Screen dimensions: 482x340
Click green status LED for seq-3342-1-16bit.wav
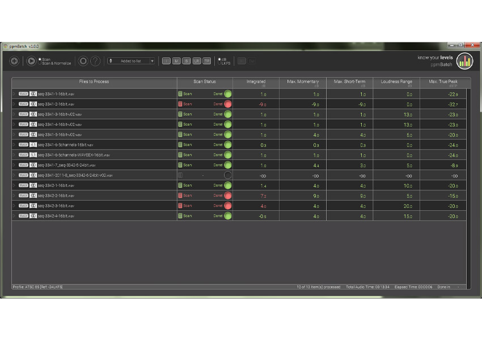tap(228, 185)
